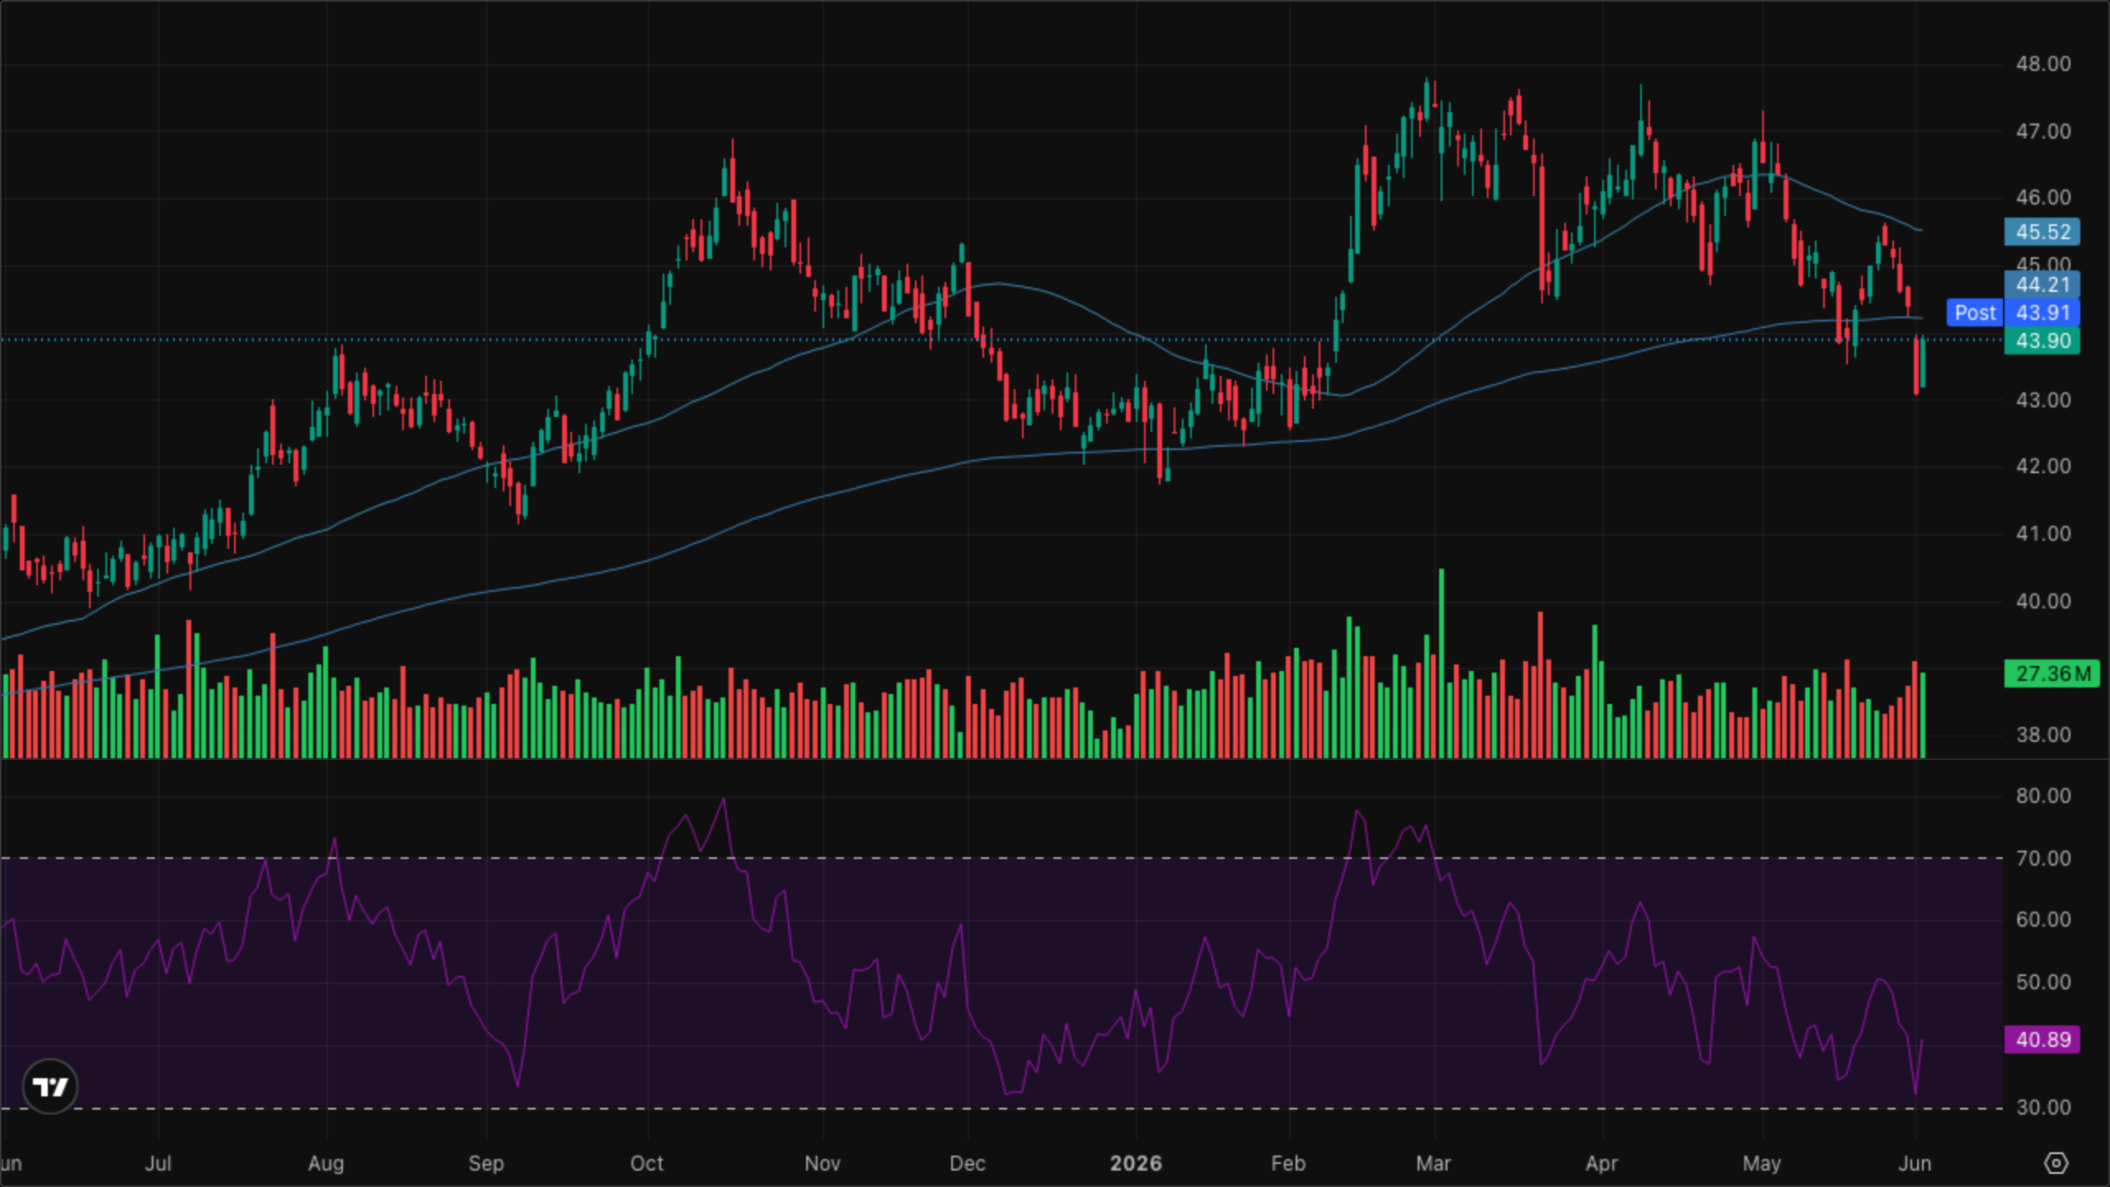Image resolution: width=2110 pixels, height=1187 pixels.
Task: Click the 80.00 RSI axis label
Action: click(x=2042, y=796)
